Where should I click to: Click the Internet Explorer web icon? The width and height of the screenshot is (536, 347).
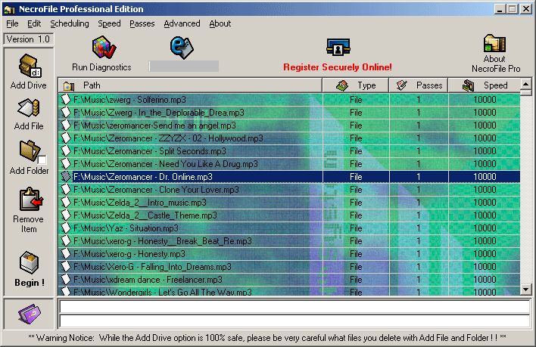click(182, 47)
